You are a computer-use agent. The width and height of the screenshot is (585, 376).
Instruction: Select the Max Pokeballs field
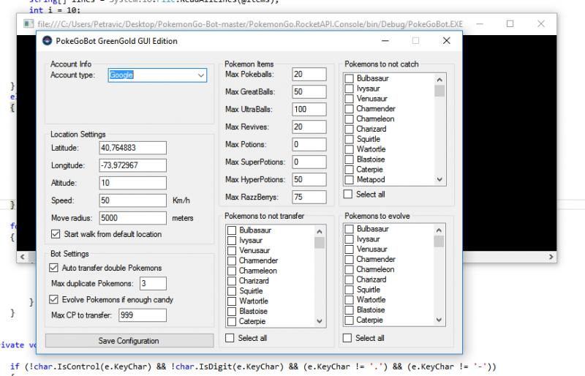[308, 75]
